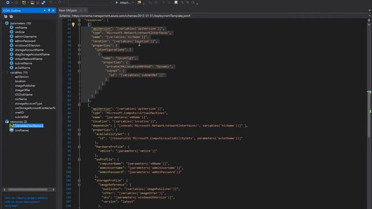Viewport: 372px width, 209px height.
Task: Collapse the "hardwareProfile" fold marker
Action: (79, 147)
